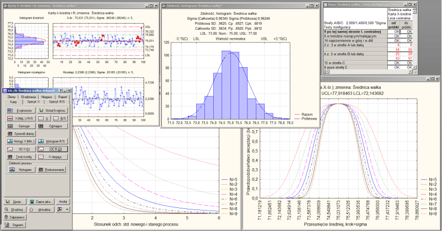Click the Anuluj cancel button
The width and height of the screenshot is (442, 231).
click(64, 202)
